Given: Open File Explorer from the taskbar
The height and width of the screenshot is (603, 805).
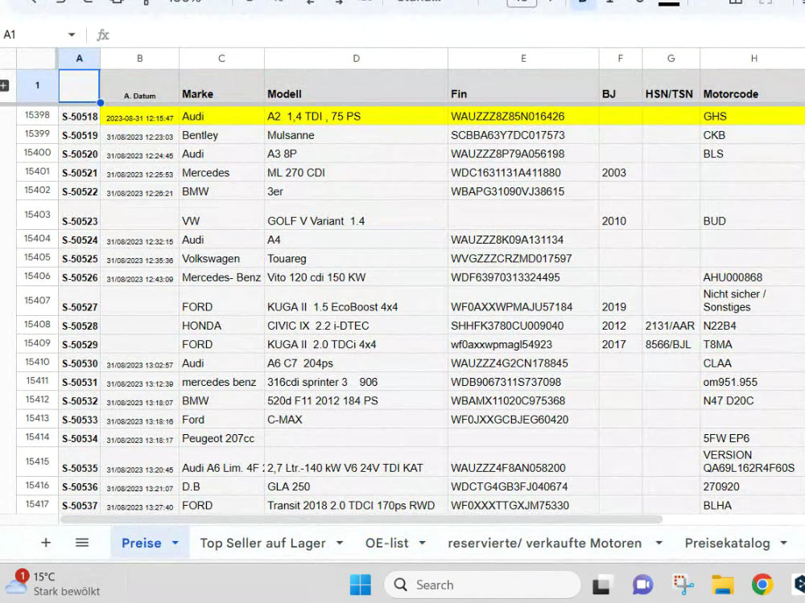Looking at the screenshot, I should [722, 585].
